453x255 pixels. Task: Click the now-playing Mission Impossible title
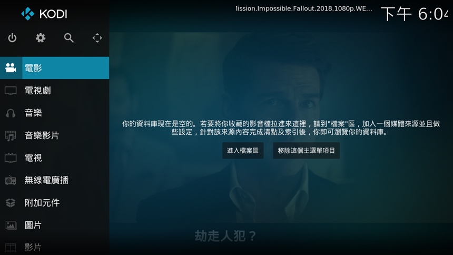304,8
